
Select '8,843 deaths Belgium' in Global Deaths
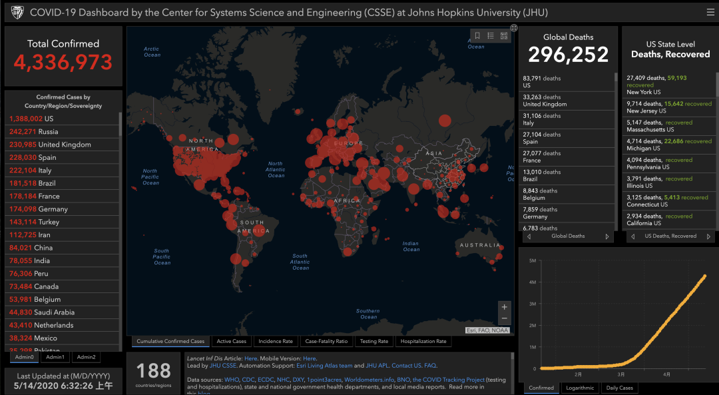567,194
